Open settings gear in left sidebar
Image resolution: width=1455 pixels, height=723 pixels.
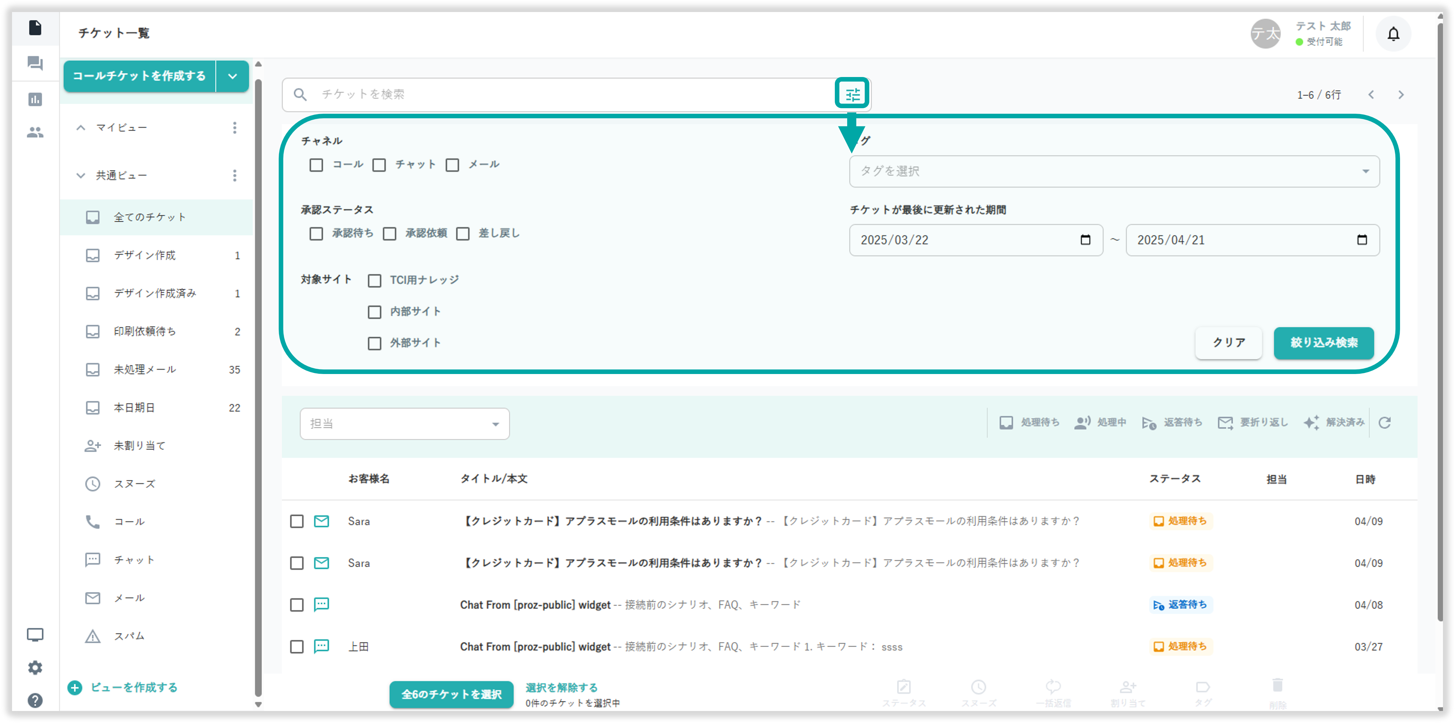[x=35, y=668]
